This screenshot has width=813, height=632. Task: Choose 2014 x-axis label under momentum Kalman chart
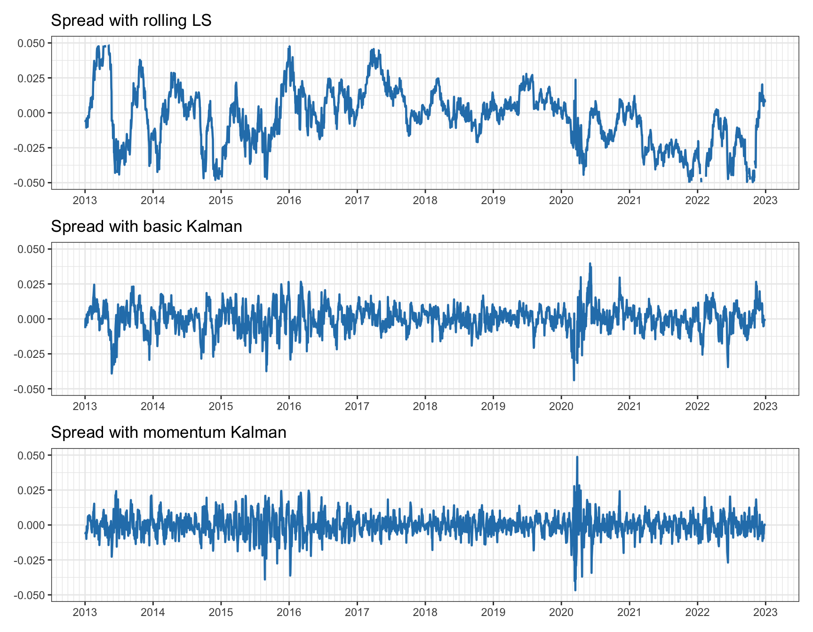click(x=153, y=612)
